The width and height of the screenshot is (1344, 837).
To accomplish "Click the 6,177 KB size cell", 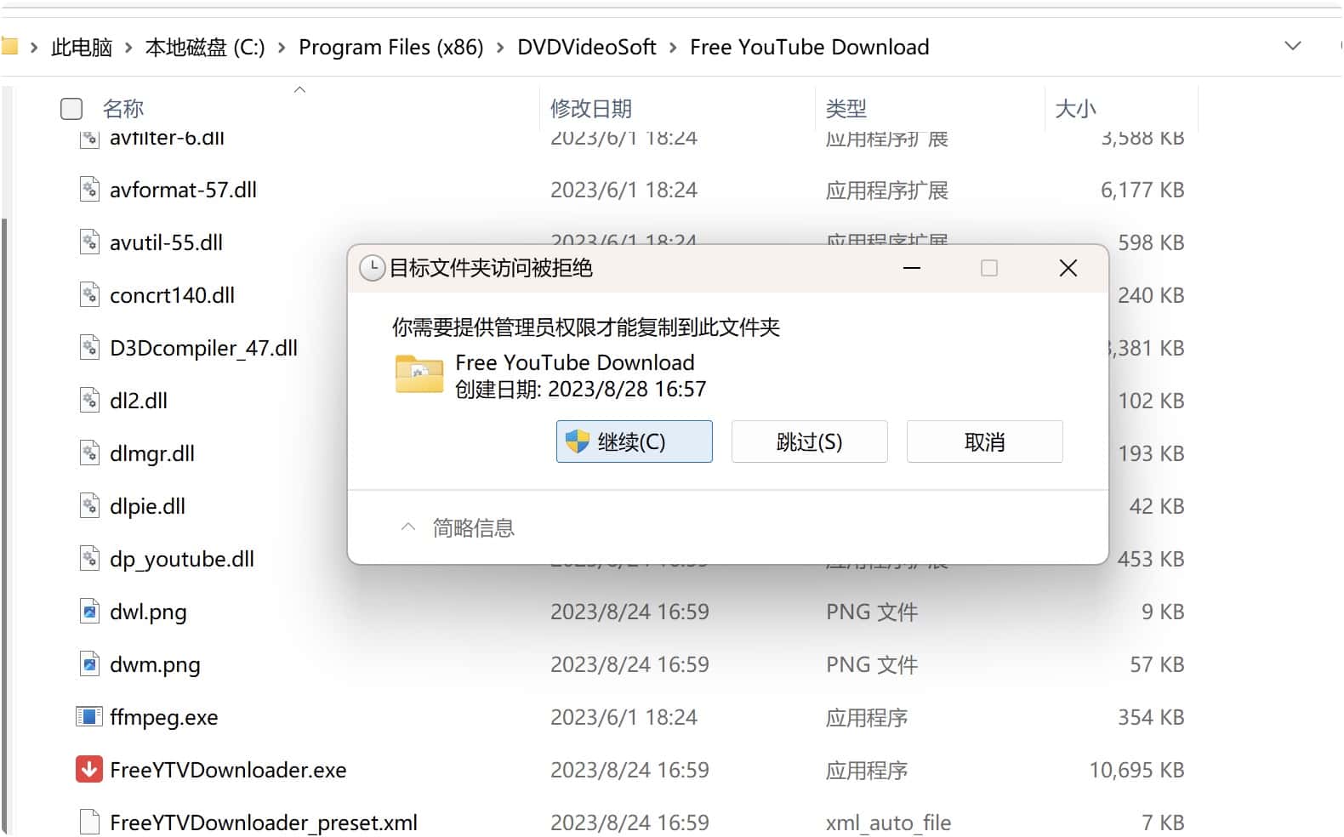I will (1142, 190).
